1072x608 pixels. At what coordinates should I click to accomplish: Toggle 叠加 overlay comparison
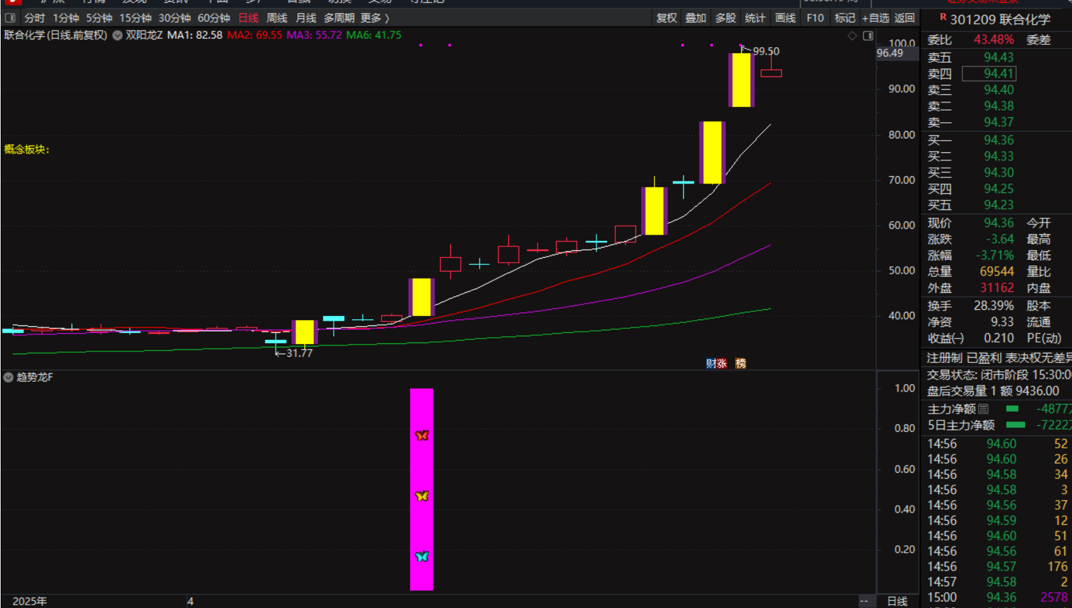click(x=695, y=18)
